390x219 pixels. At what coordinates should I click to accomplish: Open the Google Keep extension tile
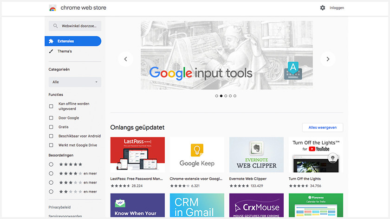(197, 155)
